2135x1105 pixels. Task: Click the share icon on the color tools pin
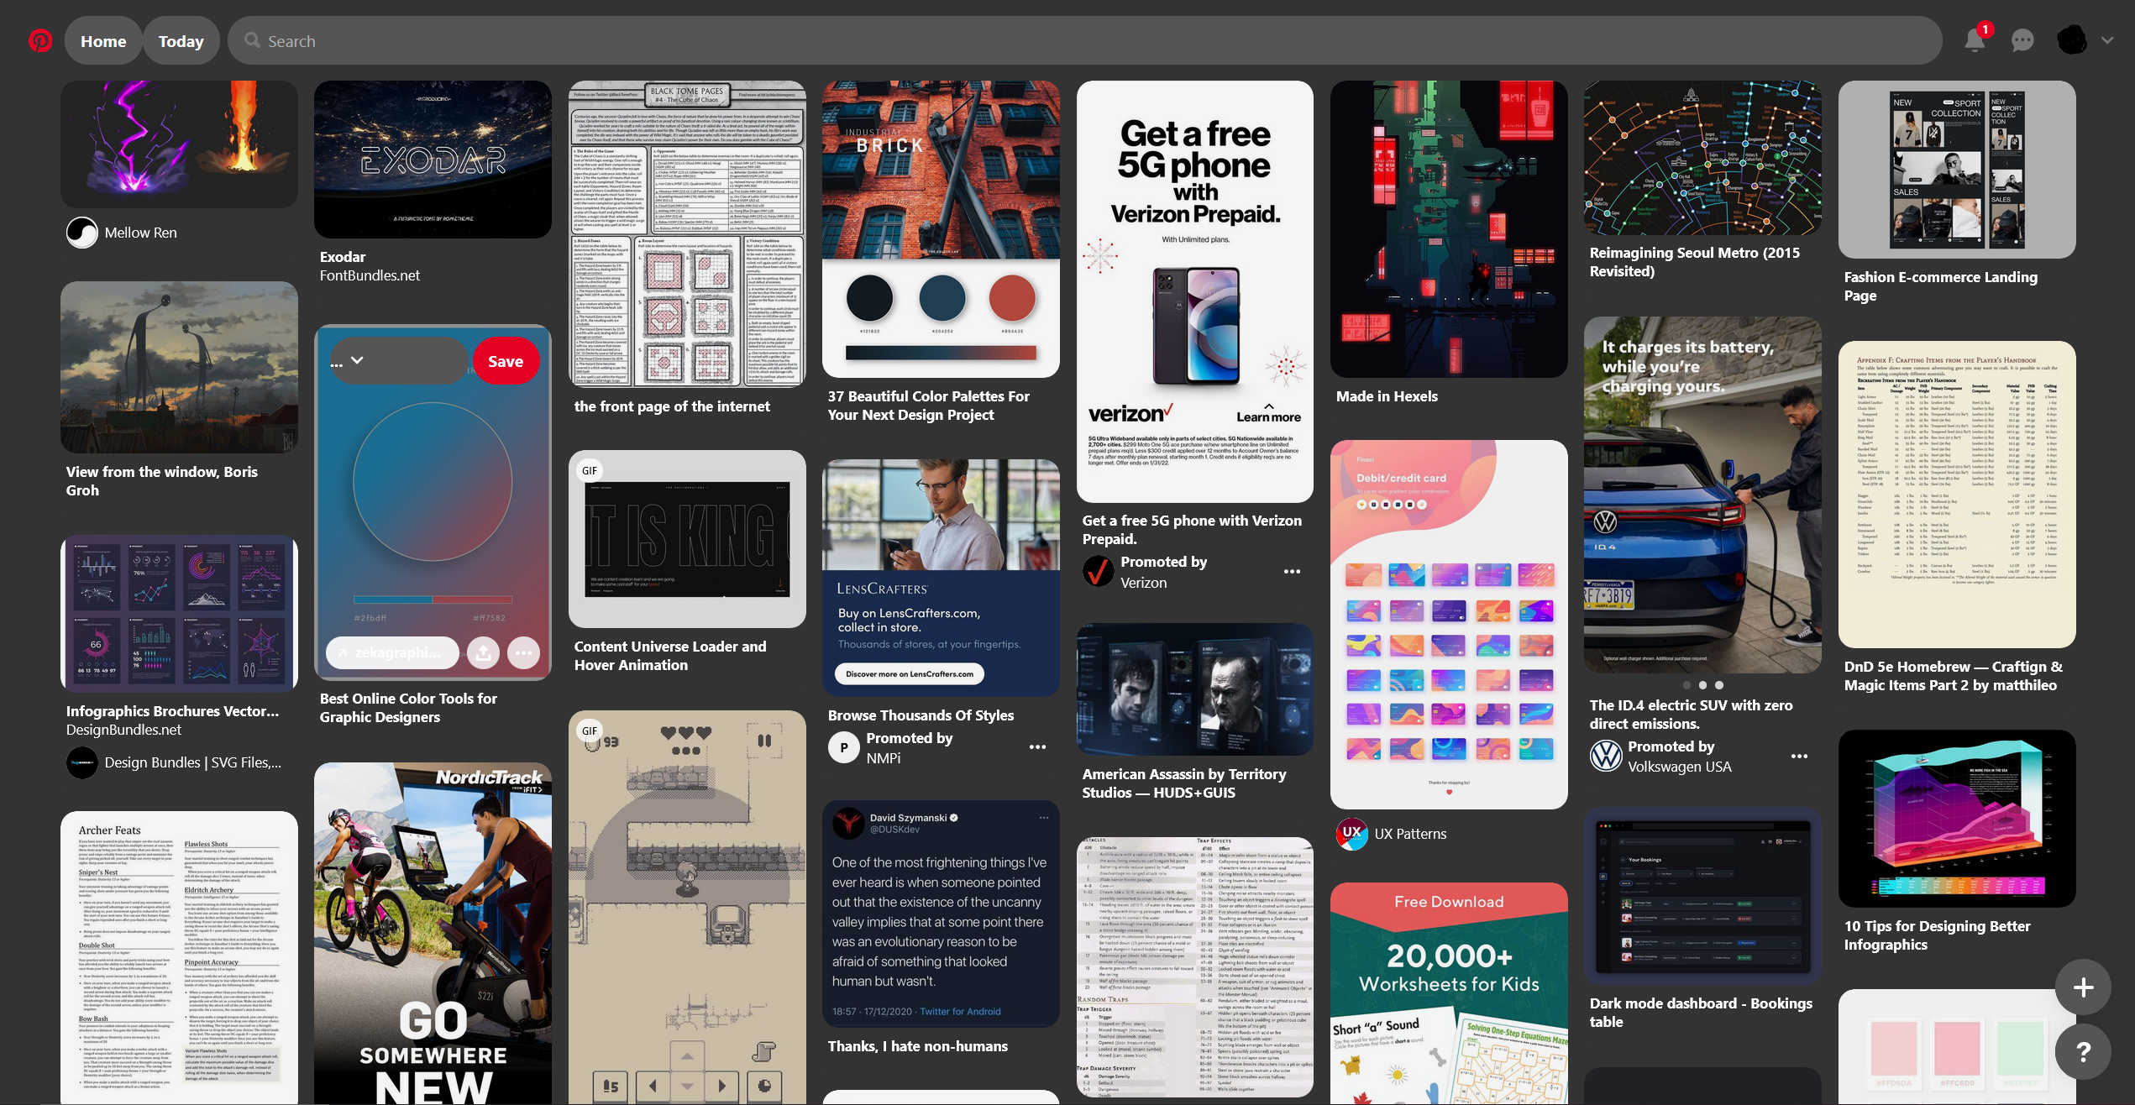point(483,652)
